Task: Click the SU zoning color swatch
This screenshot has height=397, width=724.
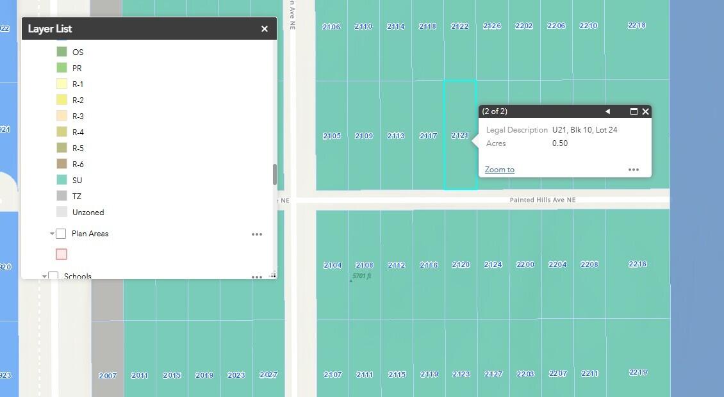Action: tap(62, 180)
